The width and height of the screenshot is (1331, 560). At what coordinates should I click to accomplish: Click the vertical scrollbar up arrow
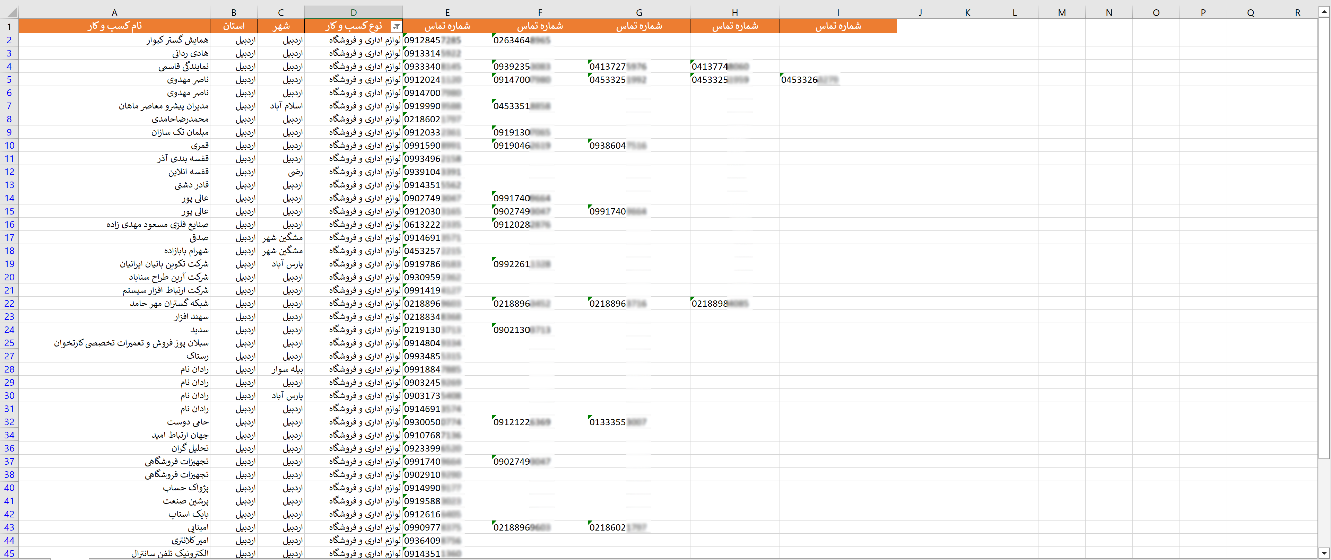1324,12
